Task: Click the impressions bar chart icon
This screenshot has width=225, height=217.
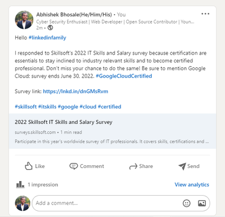Action: (x=20, y=184)
